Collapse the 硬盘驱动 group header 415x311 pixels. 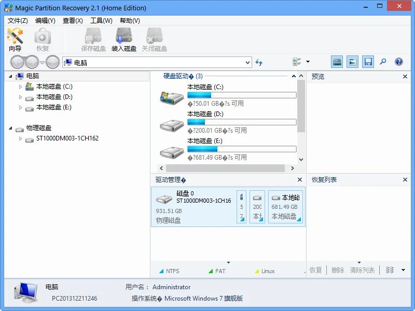pyautogui.click(x=294, y=76)
